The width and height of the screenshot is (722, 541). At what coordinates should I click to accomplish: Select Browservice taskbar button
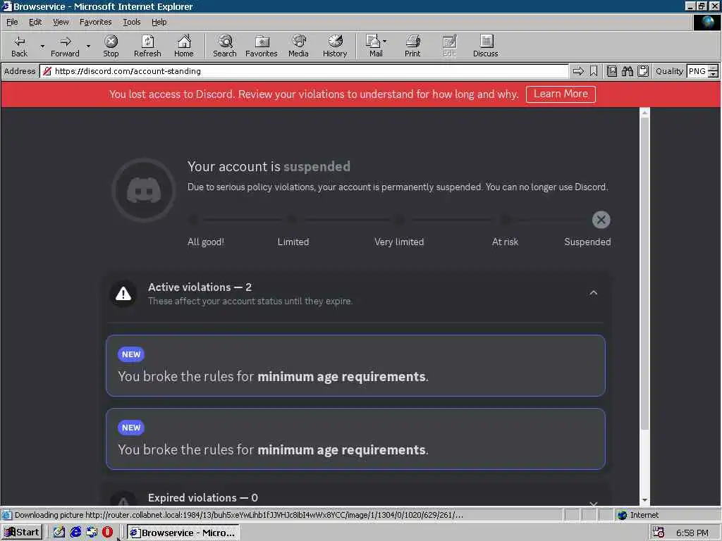(183, 533)
